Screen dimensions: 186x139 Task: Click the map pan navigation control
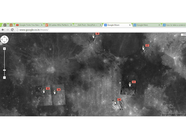pos(4,40)
